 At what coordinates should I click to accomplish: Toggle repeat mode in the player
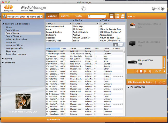[156, 71]
